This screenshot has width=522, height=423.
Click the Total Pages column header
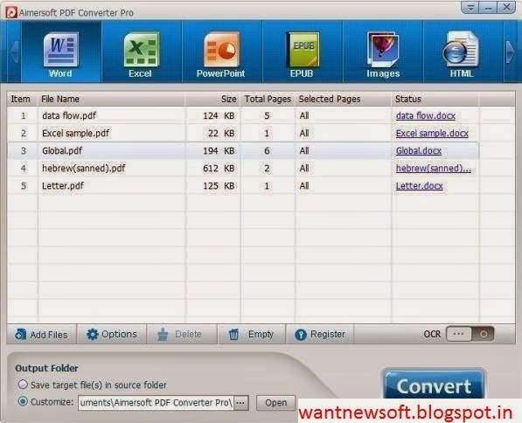pyautogui.click(x=268, y=99)
